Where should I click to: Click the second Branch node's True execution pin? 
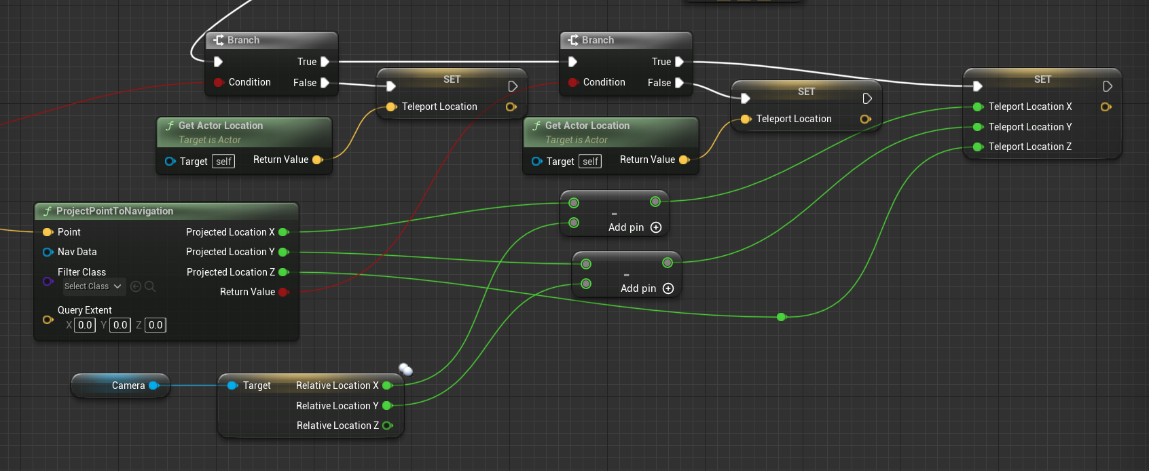[680, 62]
